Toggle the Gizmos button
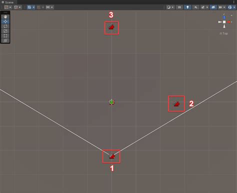This screenshot has width=237, height=193. pyautogui.click(x=230, y=7)
